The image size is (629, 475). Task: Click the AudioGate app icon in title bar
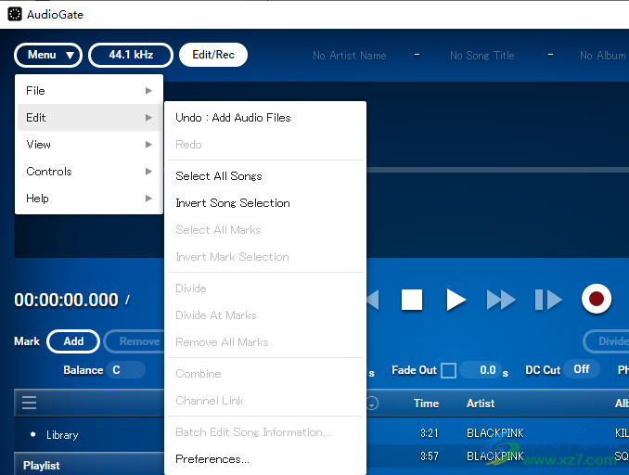pos(15,13)
